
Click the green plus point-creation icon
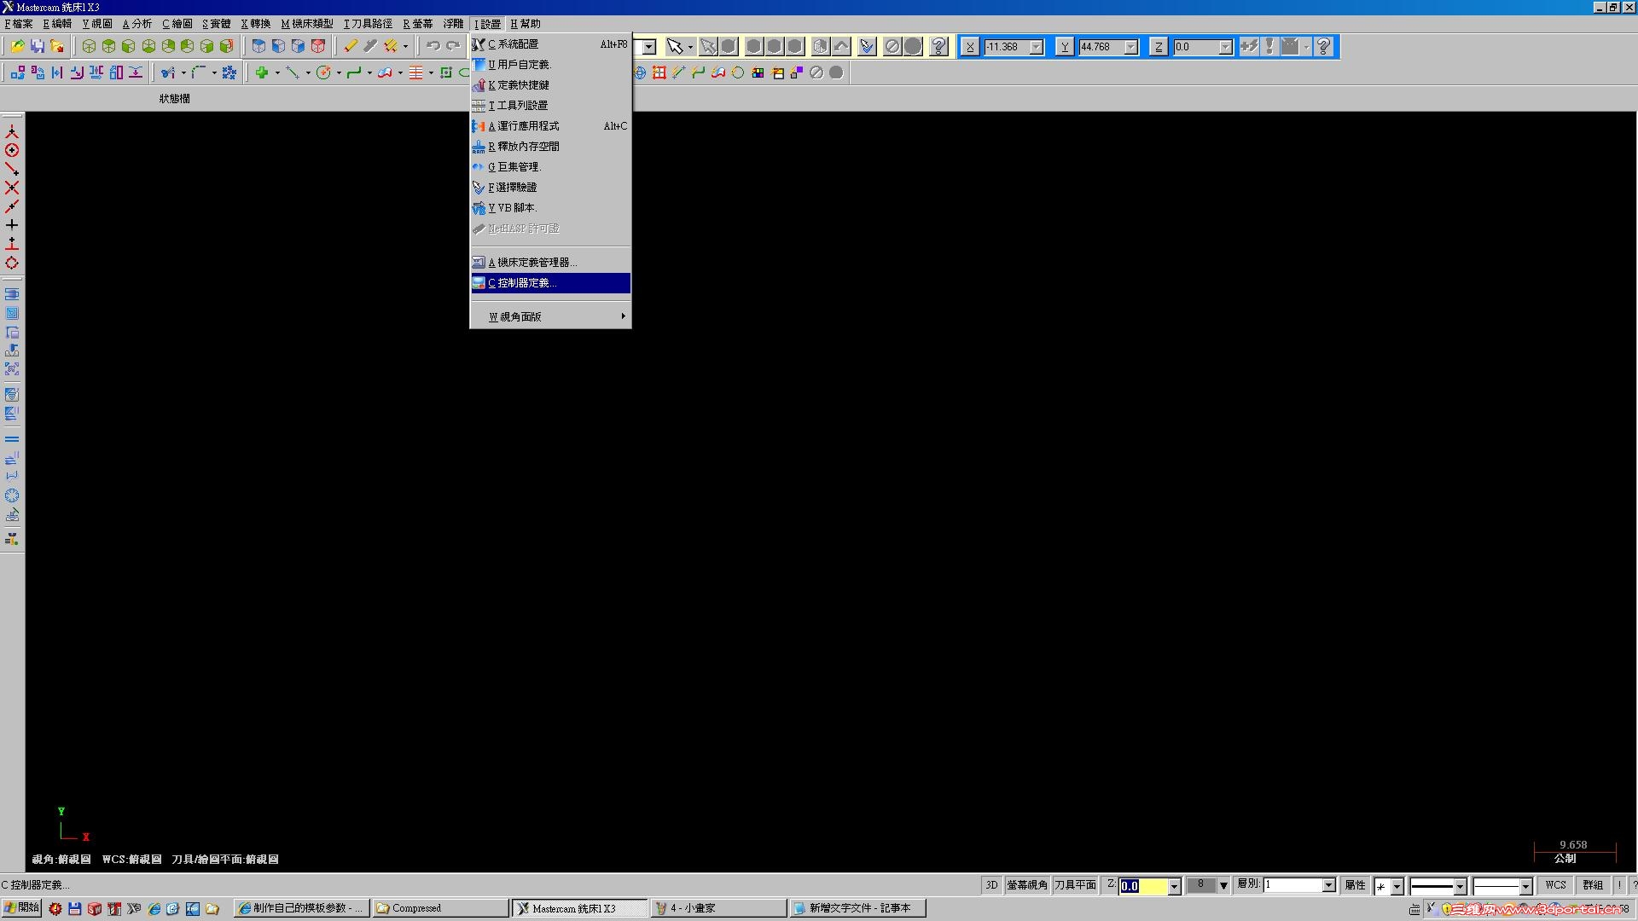262,72
